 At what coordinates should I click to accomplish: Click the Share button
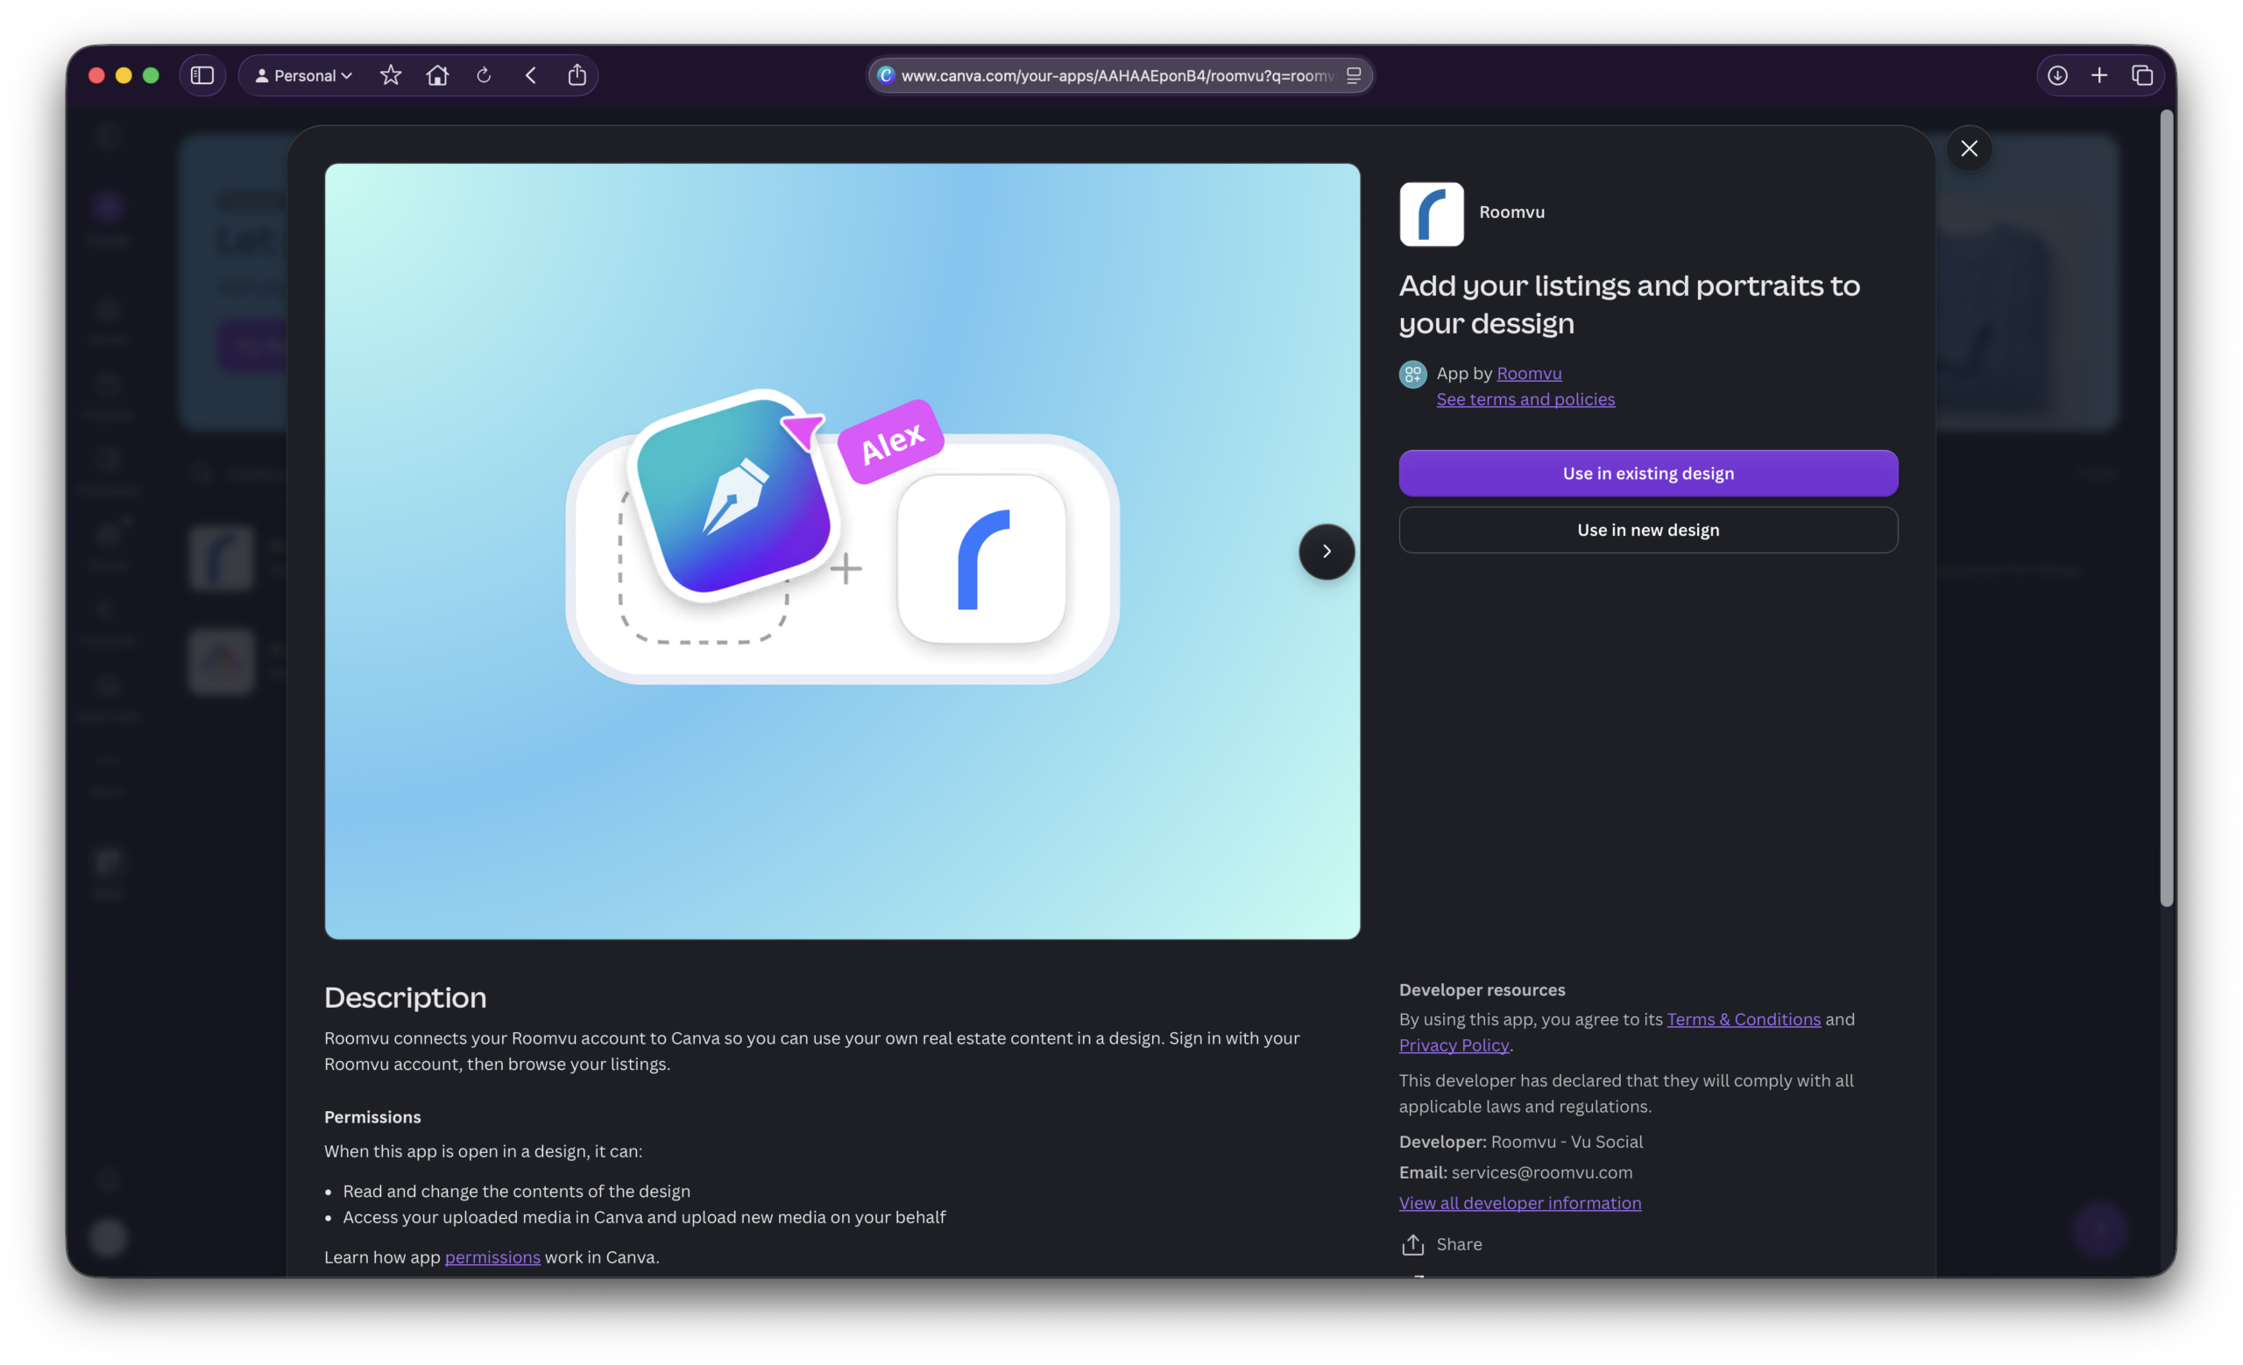pos(1442,1244)
